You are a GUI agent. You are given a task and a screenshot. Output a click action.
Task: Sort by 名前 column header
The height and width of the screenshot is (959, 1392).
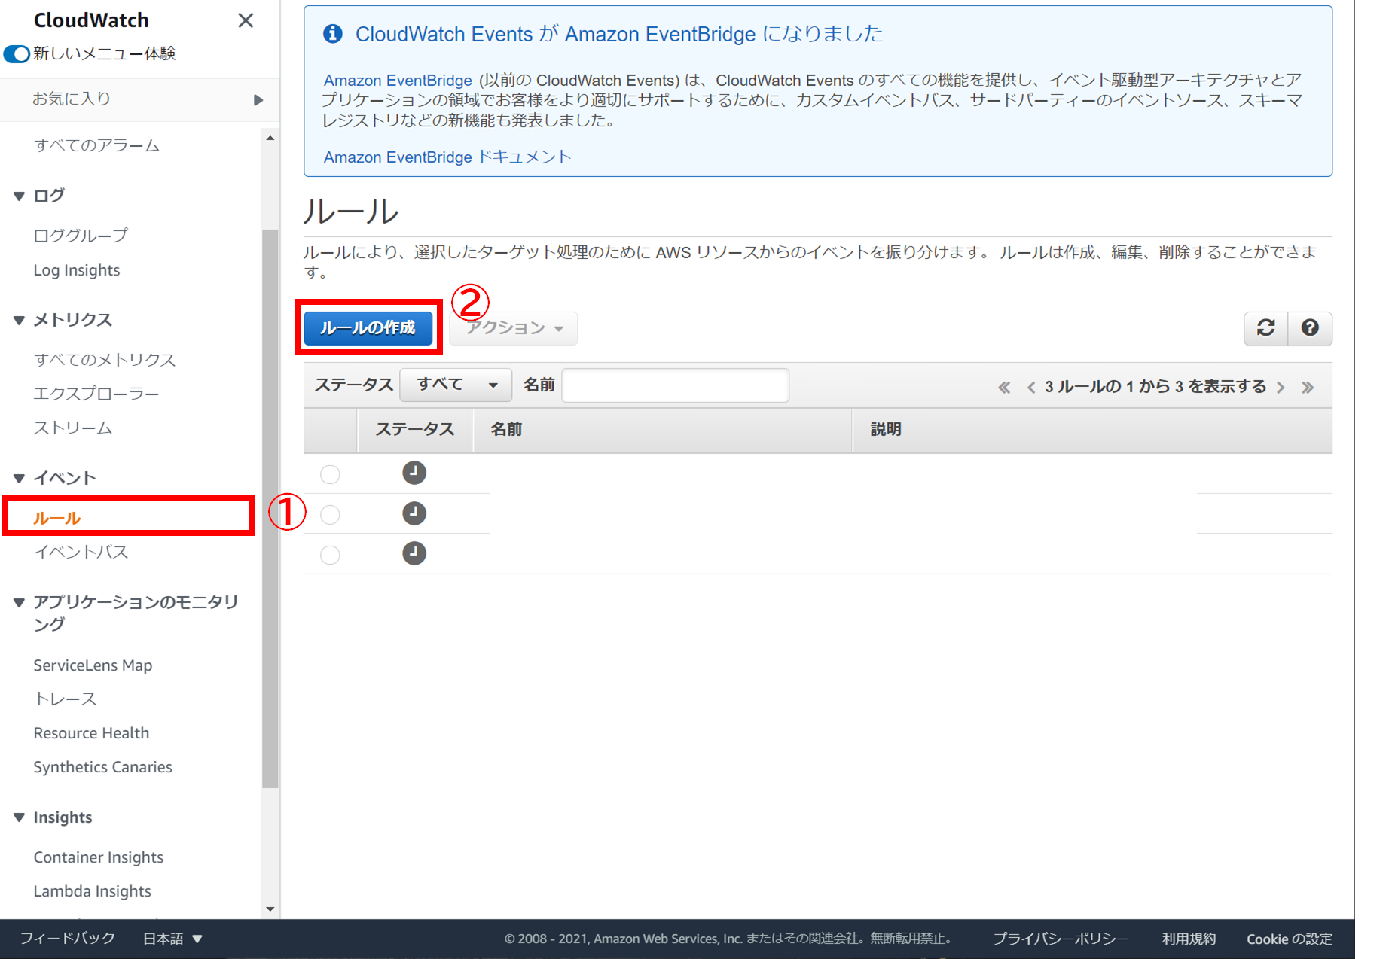[x=662, y=430]
